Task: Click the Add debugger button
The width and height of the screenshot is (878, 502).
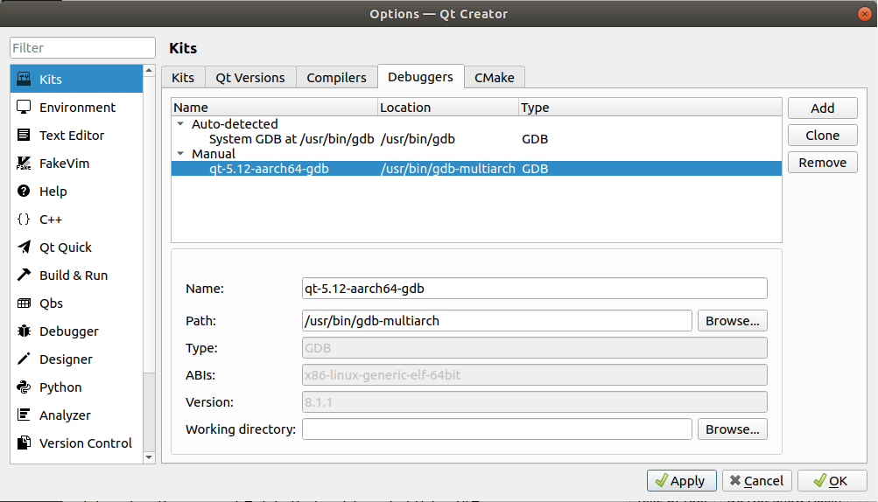Action: (x=822, y=108)
